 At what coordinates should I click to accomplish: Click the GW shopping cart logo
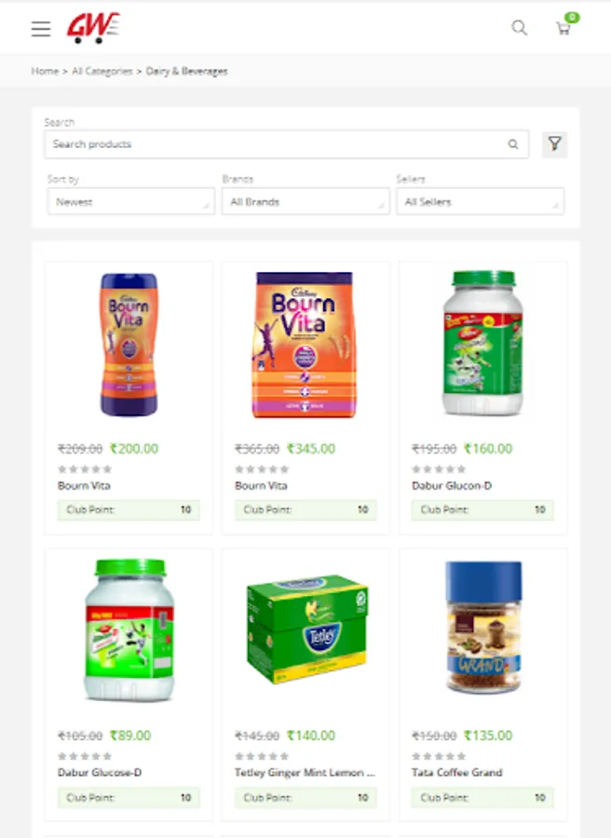click(x=93, y=28)
